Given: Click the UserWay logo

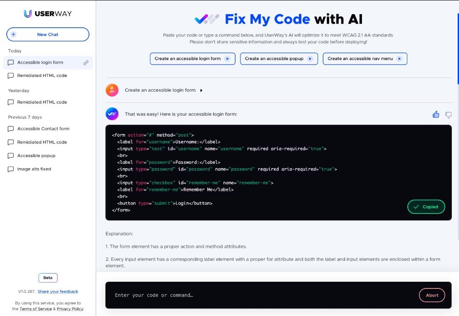Looking at the screenshot, I should (x=48, y=14).
